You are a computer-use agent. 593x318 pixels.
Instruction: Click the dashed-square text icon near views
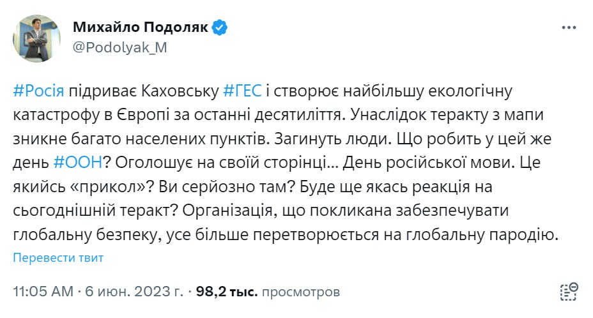pyautogui.click(x=568, y=291)
